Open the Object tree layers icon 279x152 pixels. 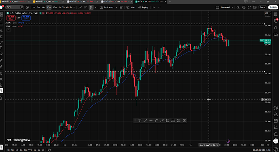(x=276, y=28)
